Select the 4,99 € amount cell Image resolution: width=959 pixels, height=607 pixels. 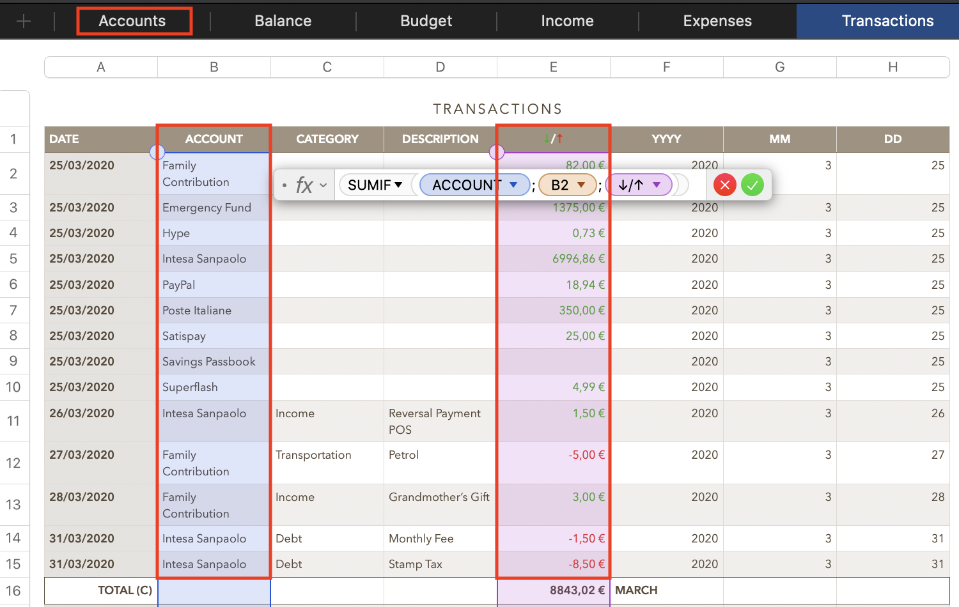[x=554, y=387]
